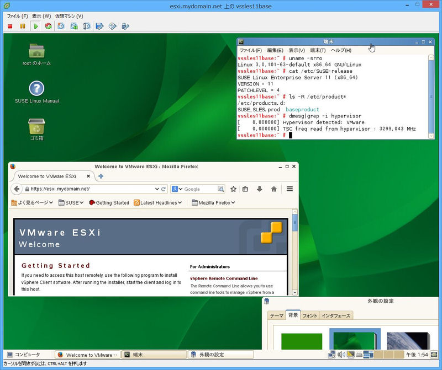
Task: Open Firefox downloads arrow icon
Action: pos(260,189)
